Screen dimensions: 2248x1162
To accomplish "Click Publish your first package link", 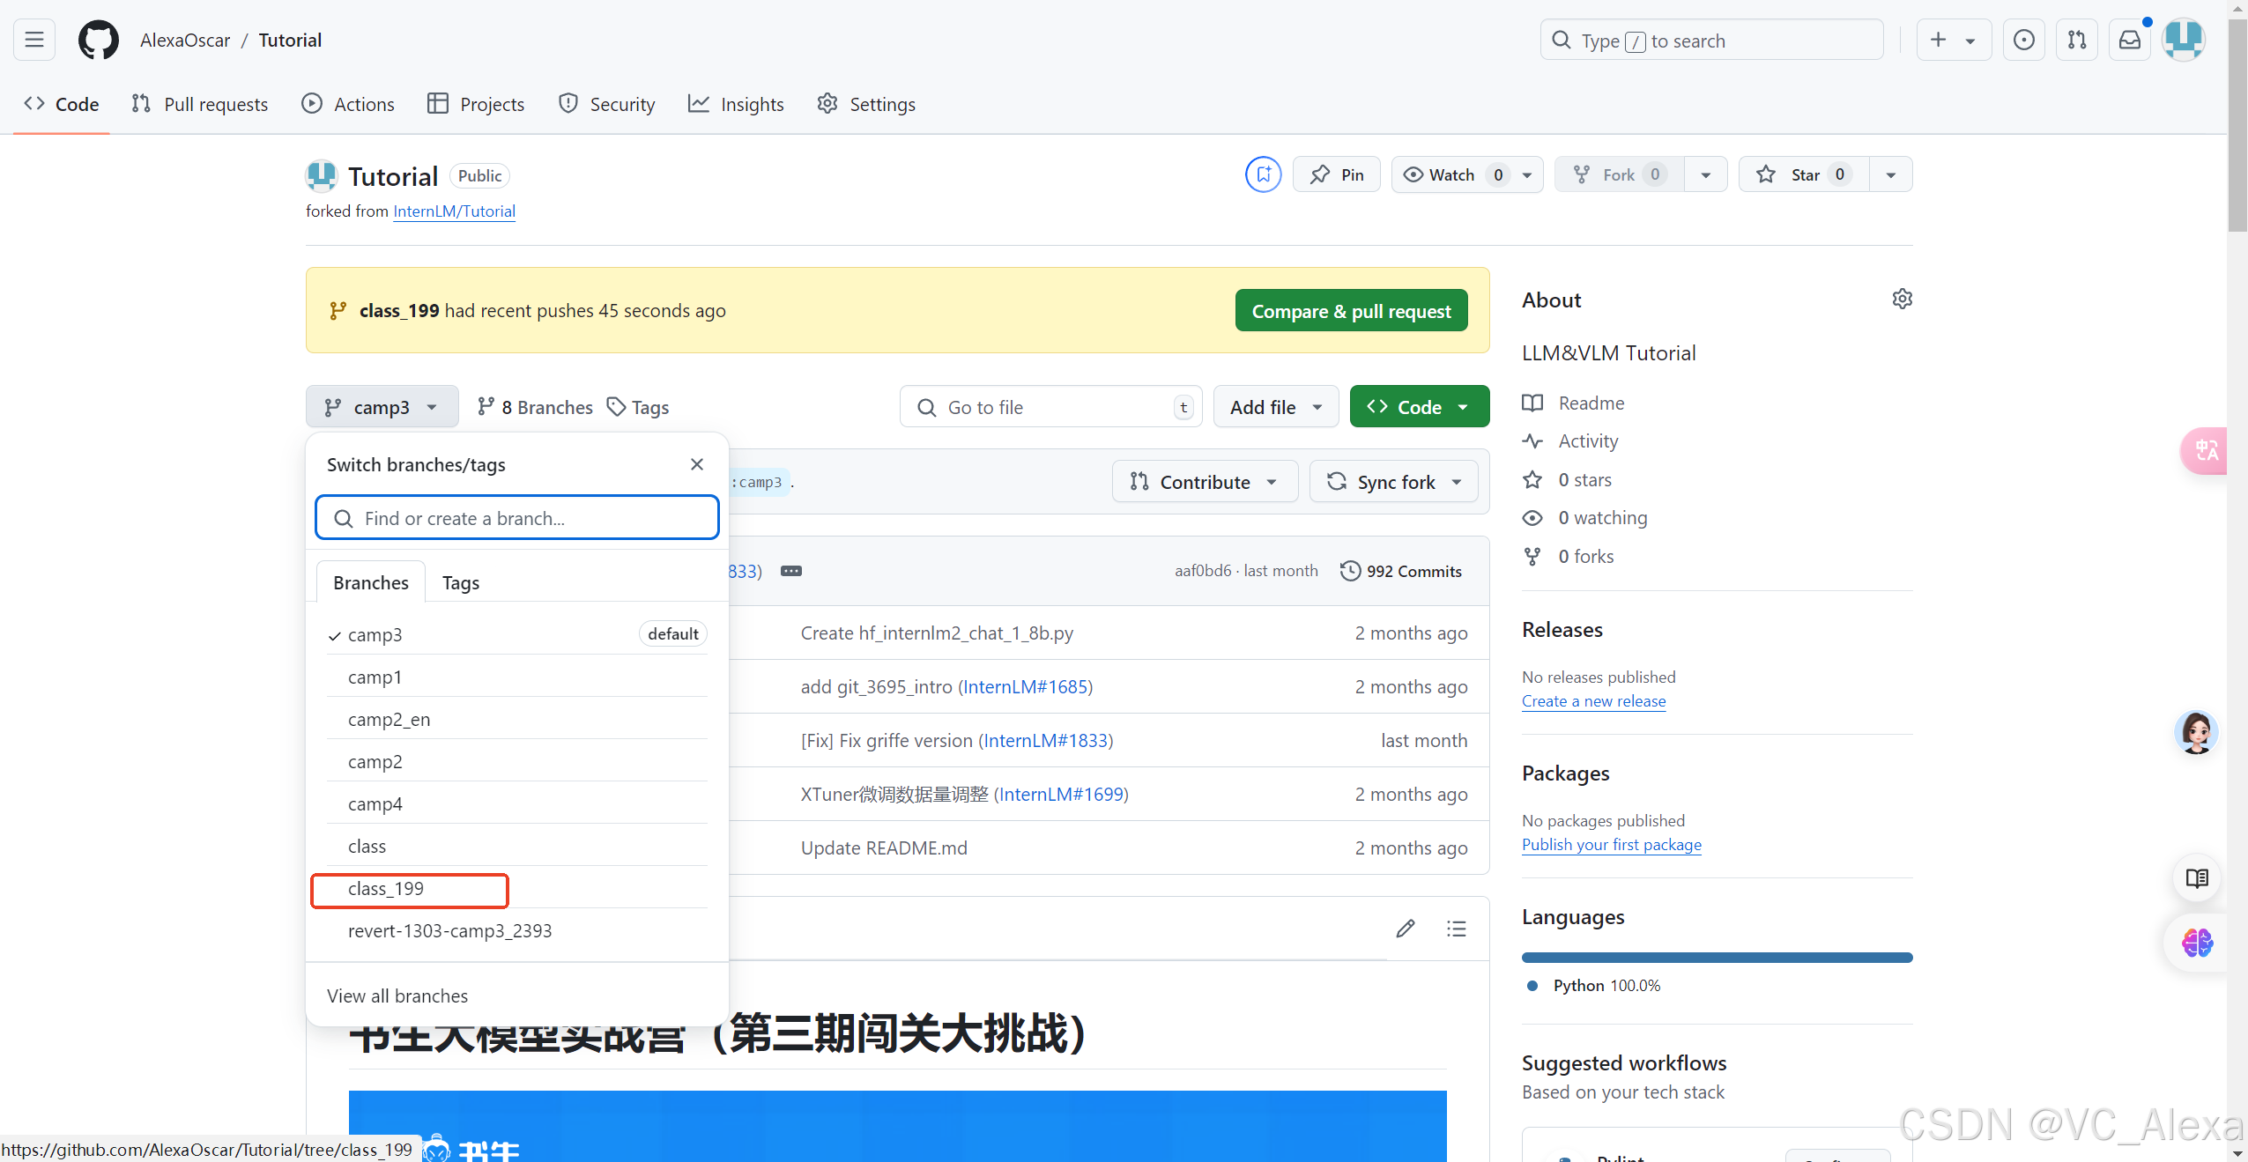I will [x=1611, y=845].
